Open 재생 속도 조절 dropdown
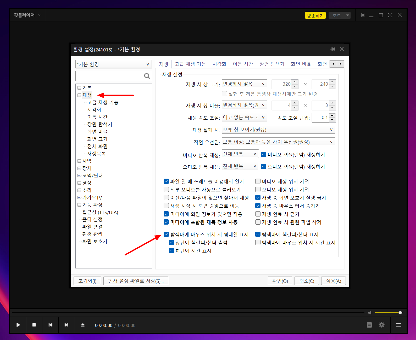This screenshot has height=340, width=416. 245,117
